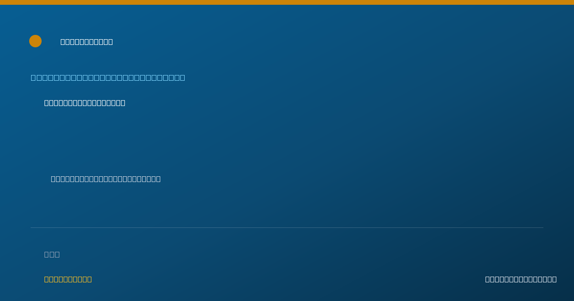
Task: Click the light blue headline text line
Action: click(108, 77)
